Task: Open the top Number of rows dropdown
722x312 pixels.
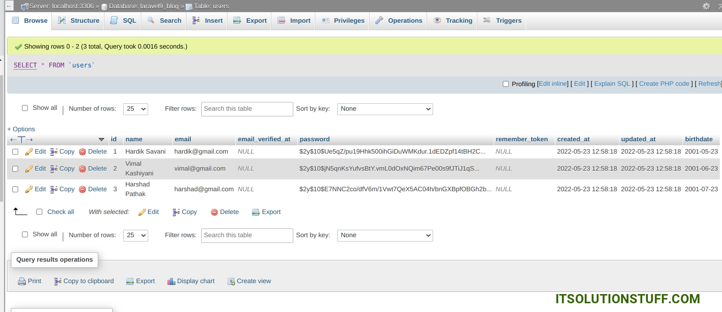Action: tap(135, 109)
